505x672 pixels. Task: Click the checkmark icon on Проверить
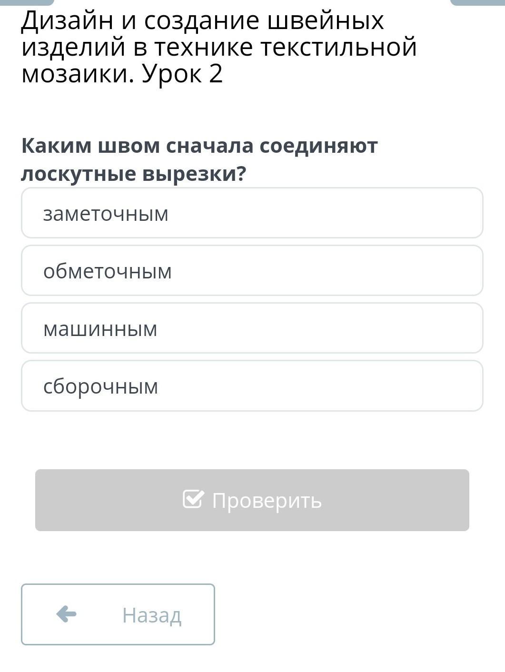click(193, 499)
